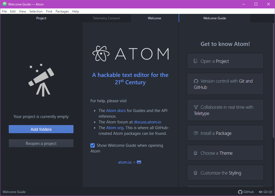275x196 pixels.
Task: Click the Atom app icon in the title bar
Action: (x=5, y=4)
